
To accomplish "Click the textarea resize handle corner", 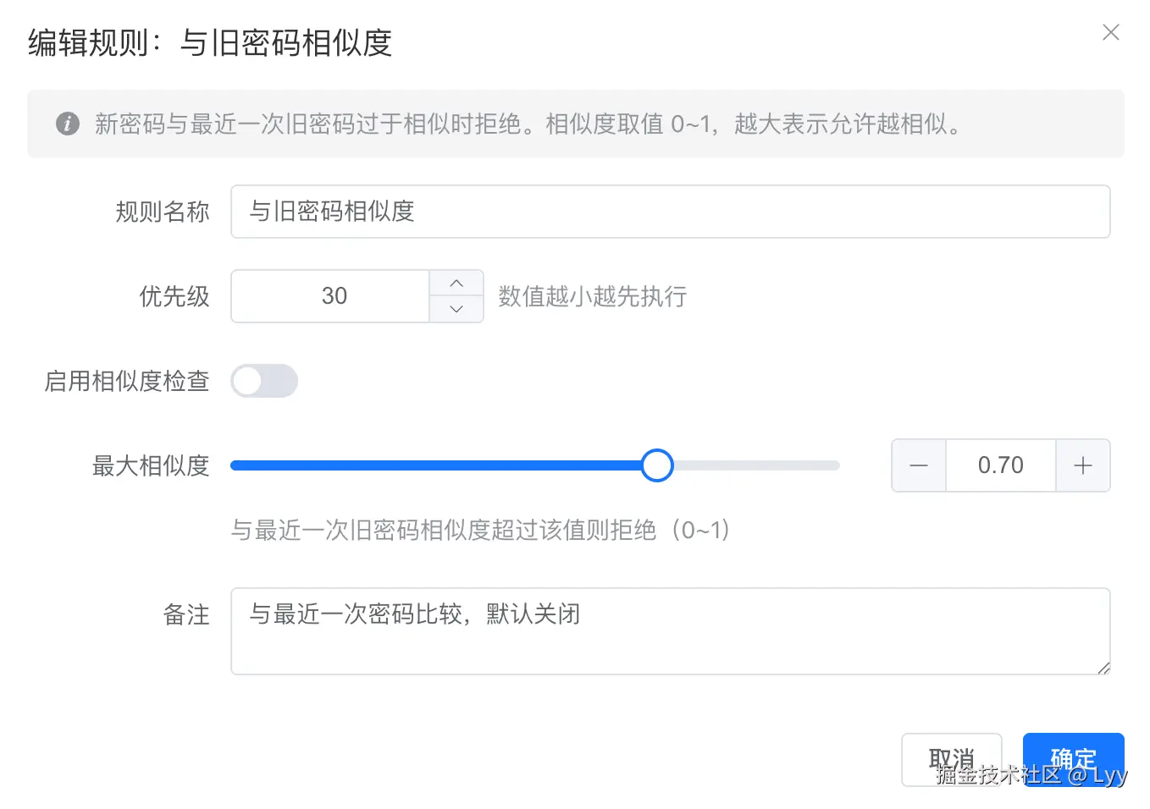I will 1103,668.
